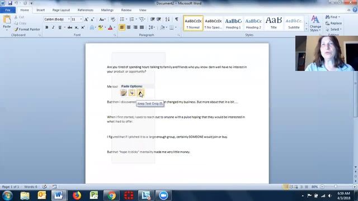
Task: Choose the Keep Text Only paste option
Action: coord(140,93)
